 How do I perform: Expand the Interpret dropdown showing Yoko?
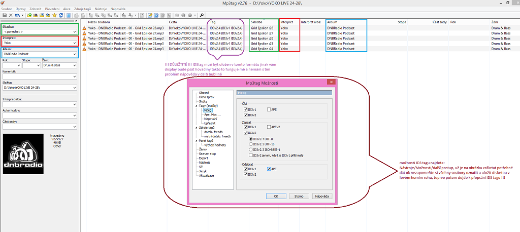(75, 43)
